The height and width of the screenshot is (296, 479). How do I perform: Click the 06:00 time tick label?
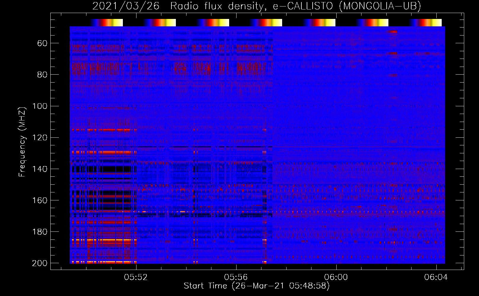[x=336, y=277]
